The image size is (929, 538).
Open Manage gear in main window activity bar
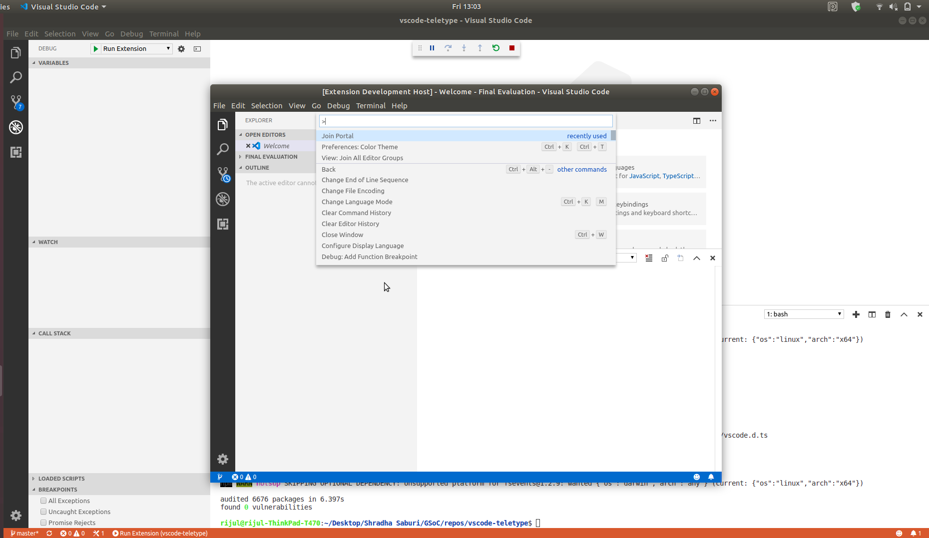[x=16, y=515]
